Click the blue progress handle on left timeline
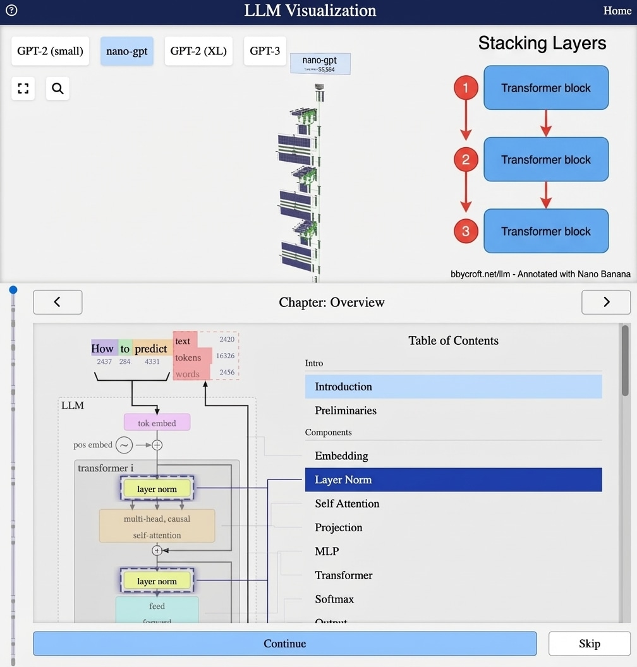This screenshot has height=667, width=637. pos(13,290)
